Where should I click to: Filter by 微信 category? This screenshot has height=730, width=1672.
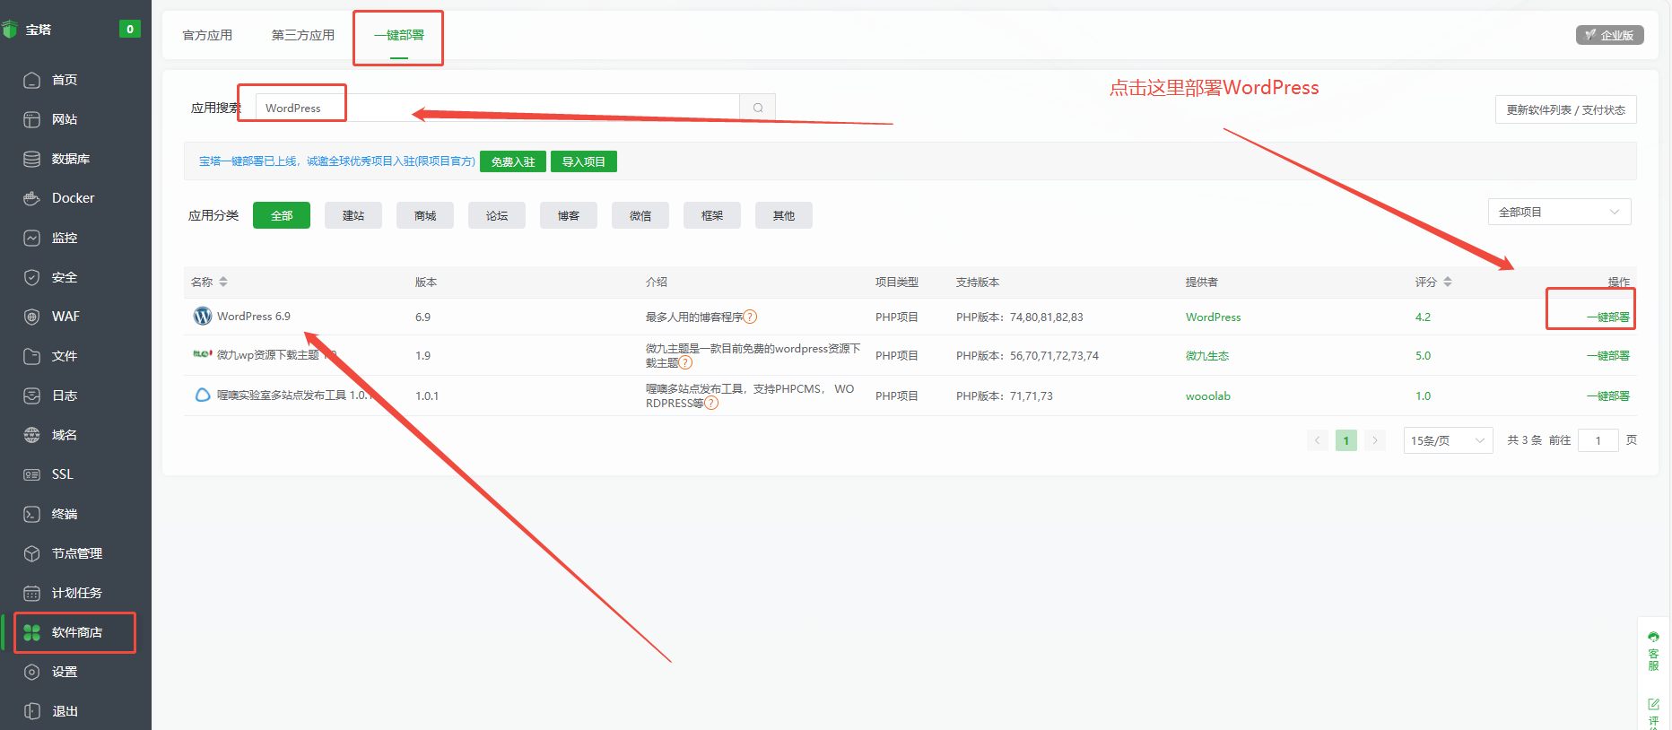[x=640, y=215]
